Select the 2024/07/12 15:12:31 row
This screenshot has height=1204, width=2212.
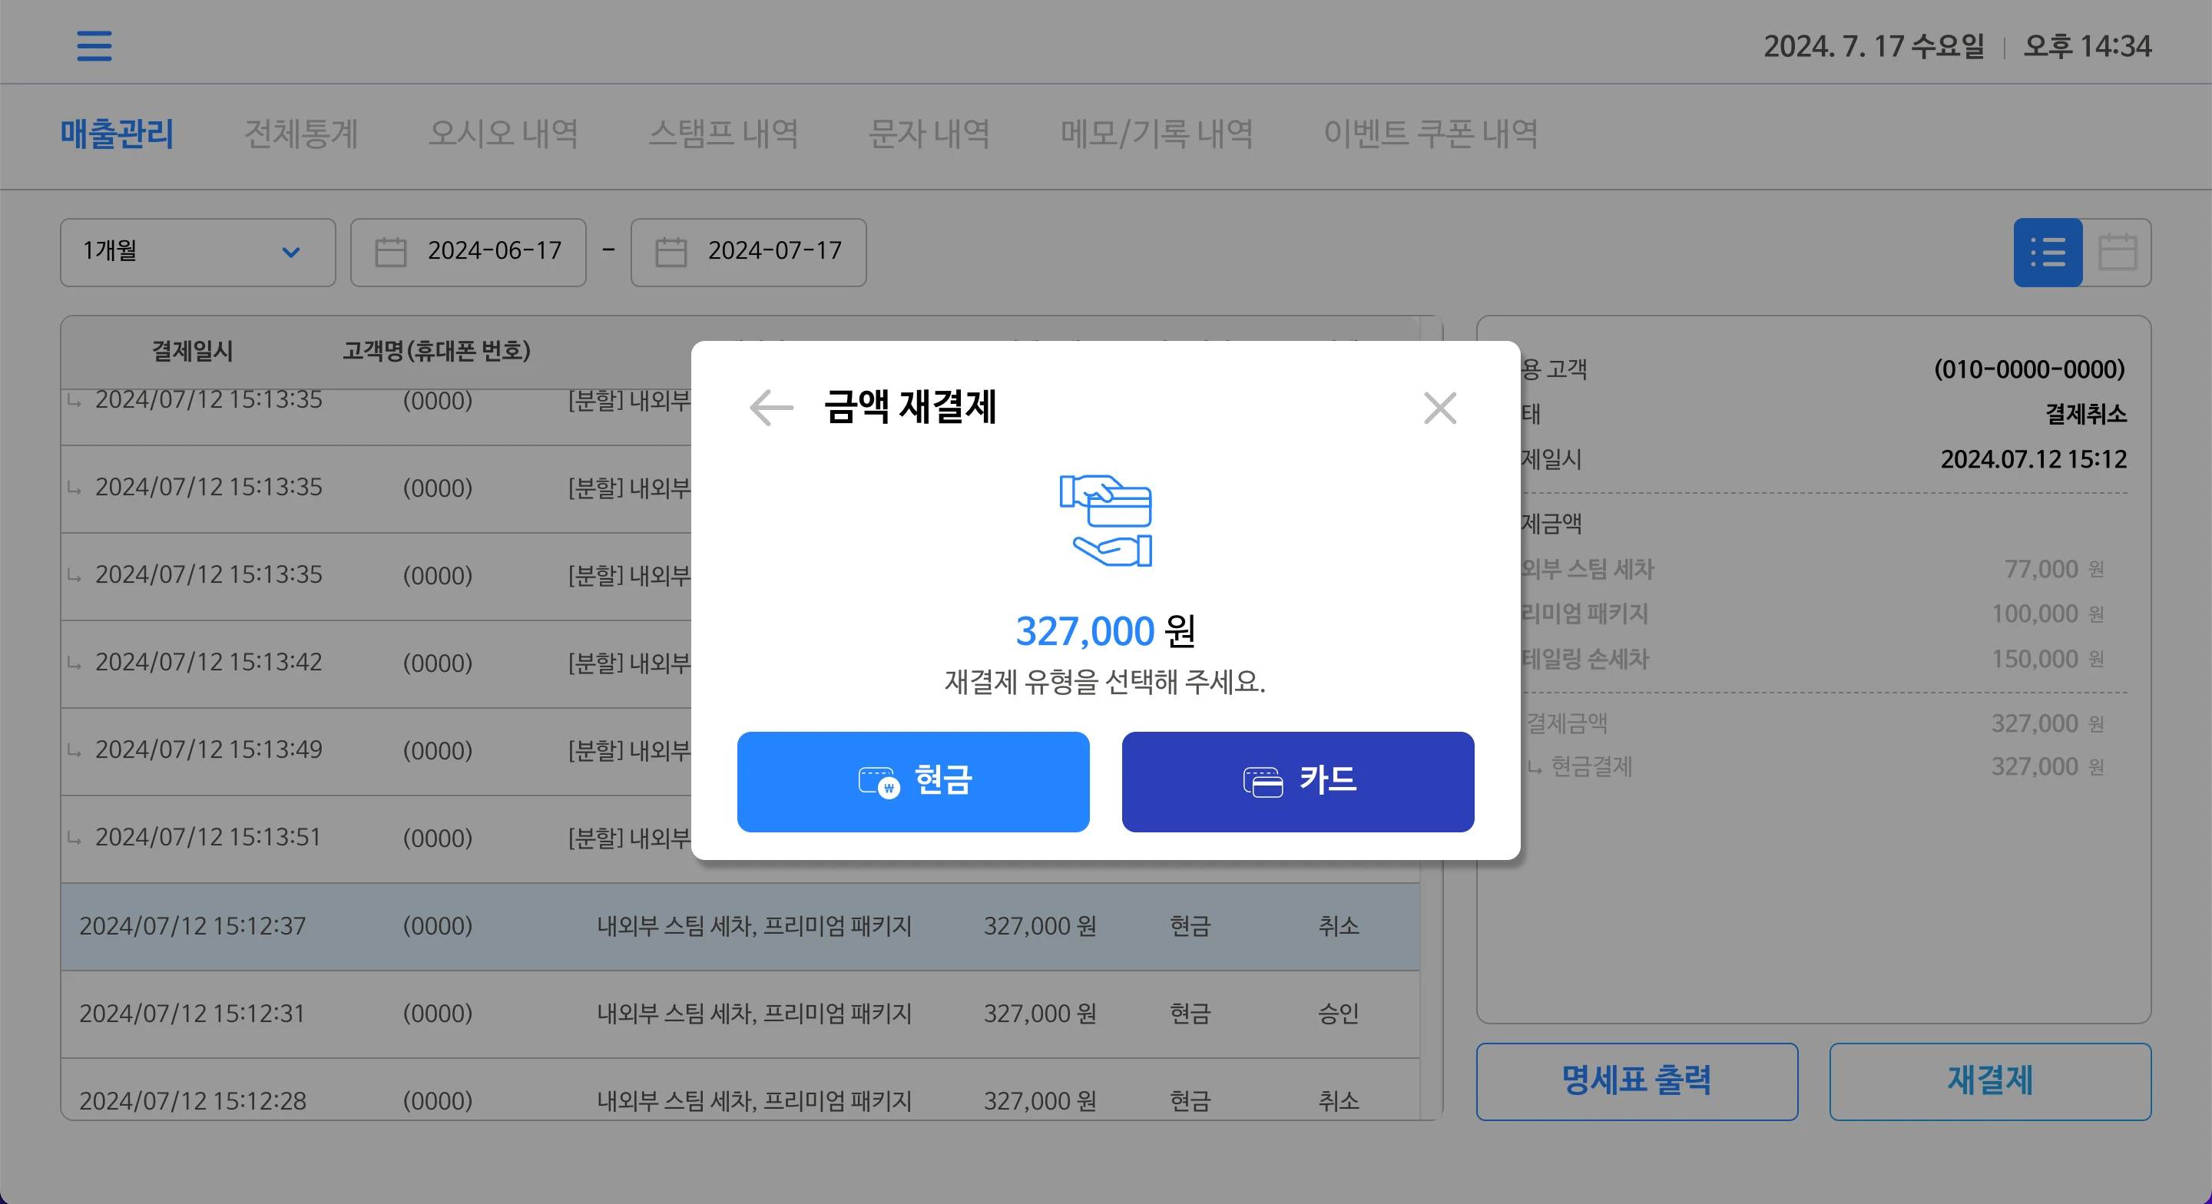[x=740, y=1014]
